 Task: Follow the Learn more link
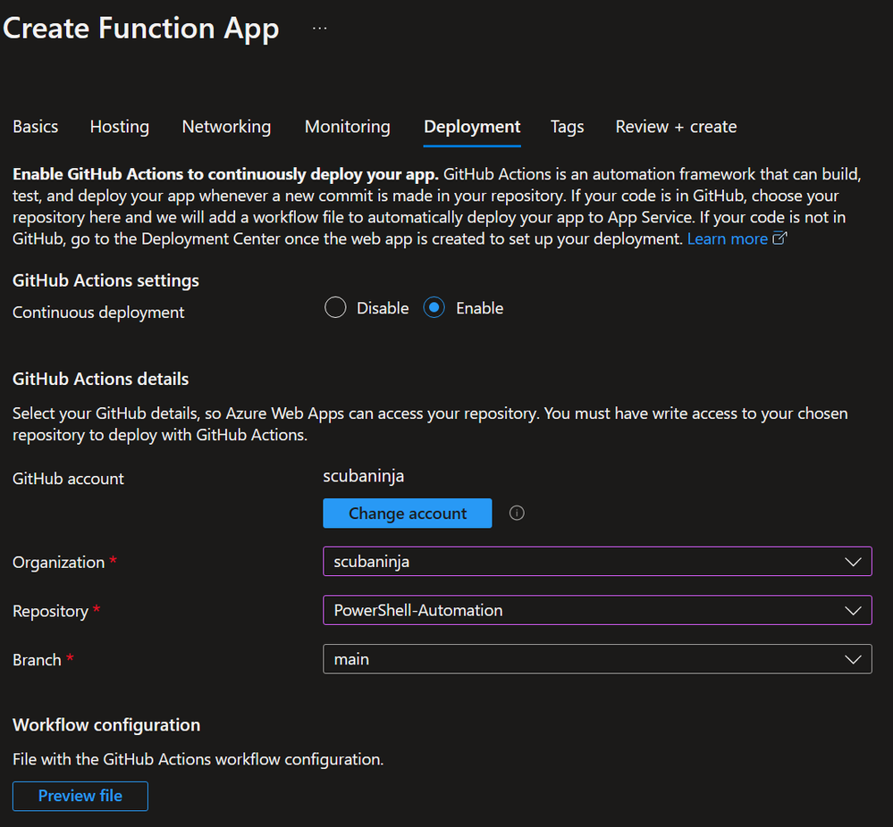click(728, 238)
